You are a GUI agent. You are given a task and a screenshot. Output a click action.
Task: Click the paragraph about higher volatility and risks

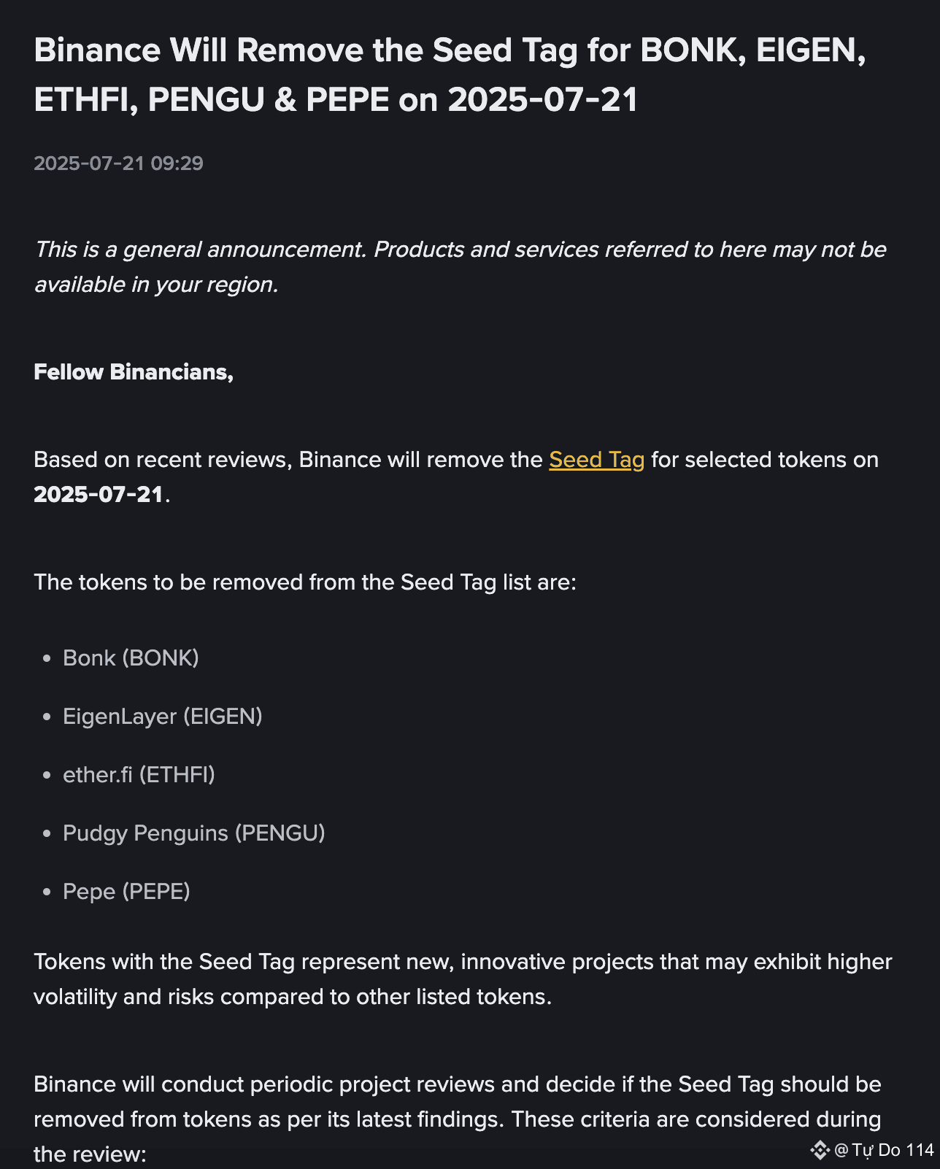(x=463, y=979)
